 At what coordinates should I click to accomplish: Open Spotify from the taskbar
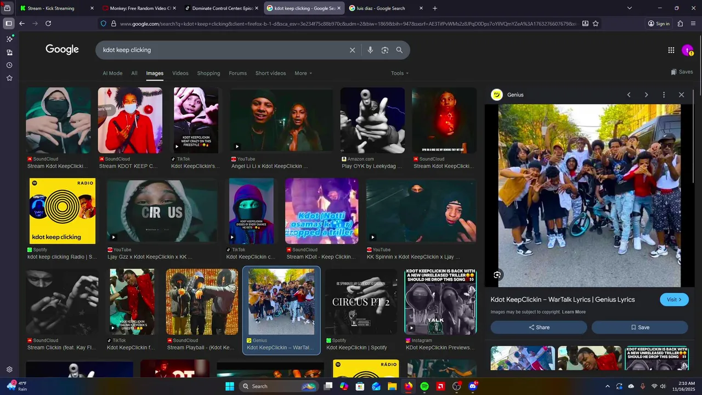point(424,386)
